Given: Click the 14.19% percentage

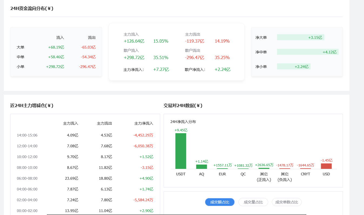Looking at the screenshot, I should (x=222, y=41).
